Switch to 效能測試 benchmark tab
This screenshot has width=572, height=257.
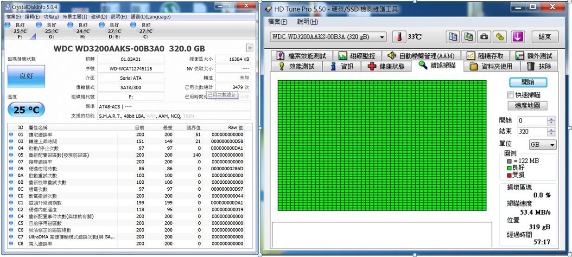tap(296, 66)
